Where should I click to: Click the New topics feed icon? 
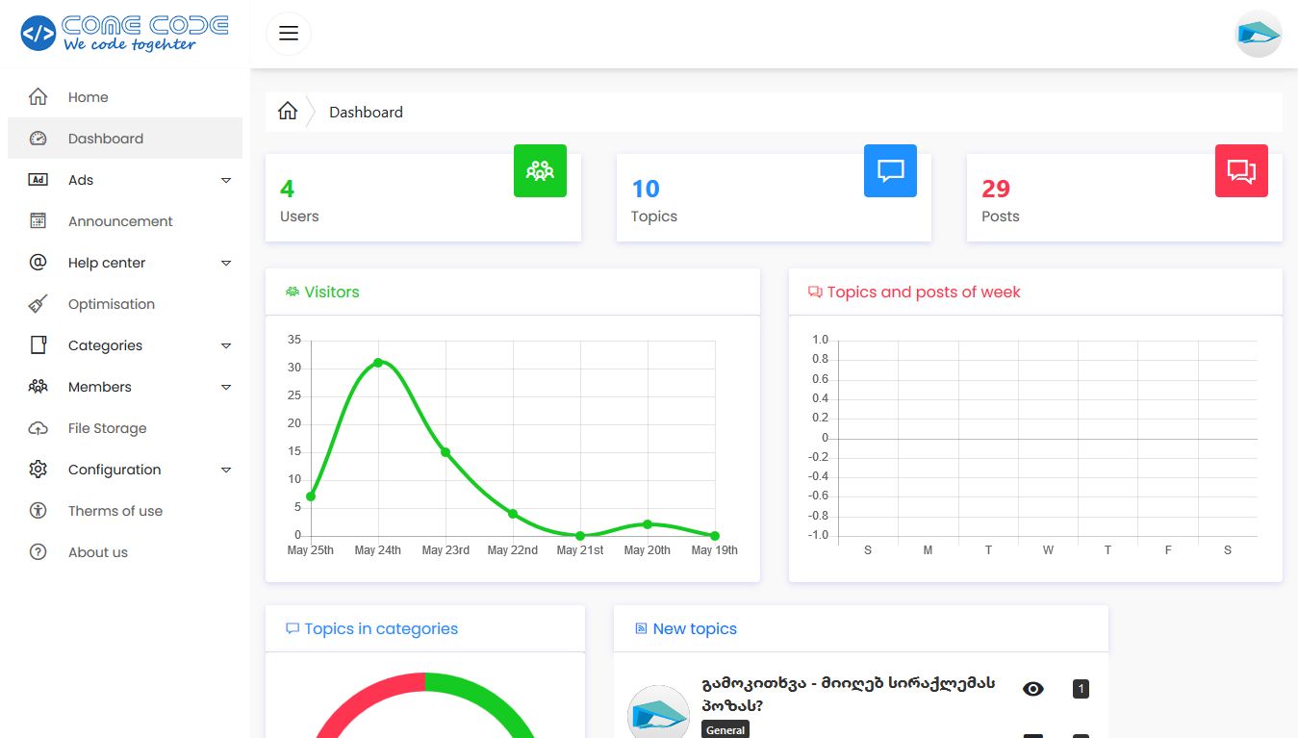[x=641, y=628]
